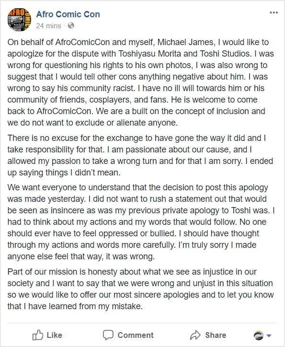285x347 pixels.
Task: Open the three-dot post options menu
Action: 274,12
